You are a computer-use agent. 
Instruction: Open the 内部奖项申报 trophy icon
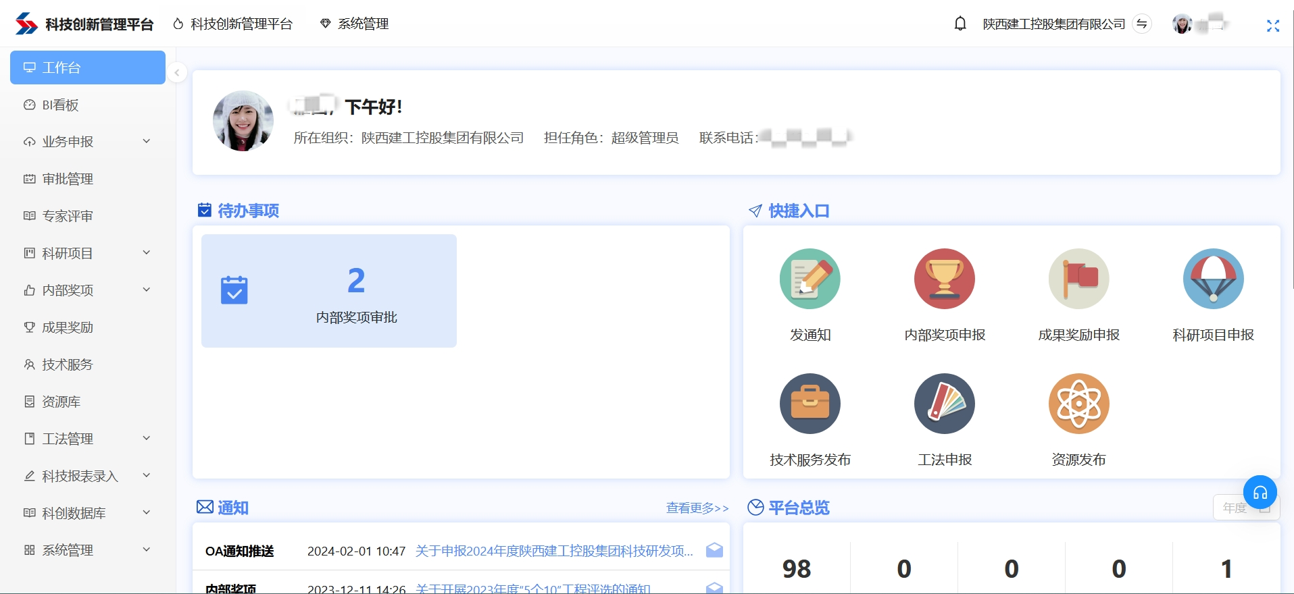tap(944, 279)
